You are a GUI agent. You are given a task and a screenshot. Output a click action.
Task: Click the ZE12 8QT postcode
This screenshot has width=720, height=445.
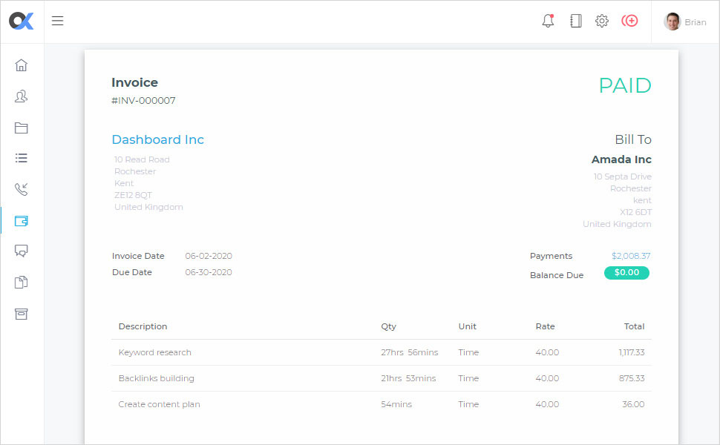(x=133, y=195)
